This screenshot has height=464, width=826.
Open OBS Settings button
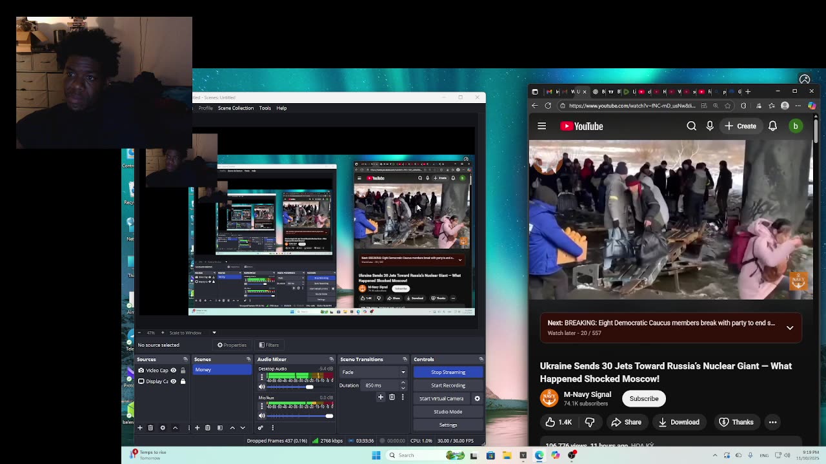(x=448, y=425)
